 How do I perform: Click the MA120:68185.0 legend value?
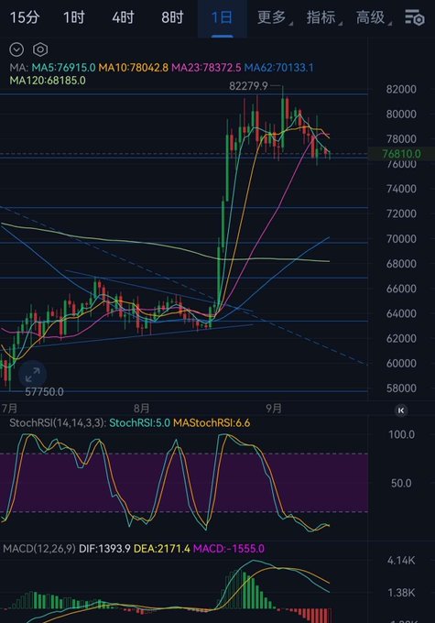(48, 81)
